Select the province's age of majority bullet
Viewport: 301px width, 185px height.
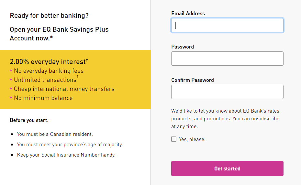tap(70, 145)
